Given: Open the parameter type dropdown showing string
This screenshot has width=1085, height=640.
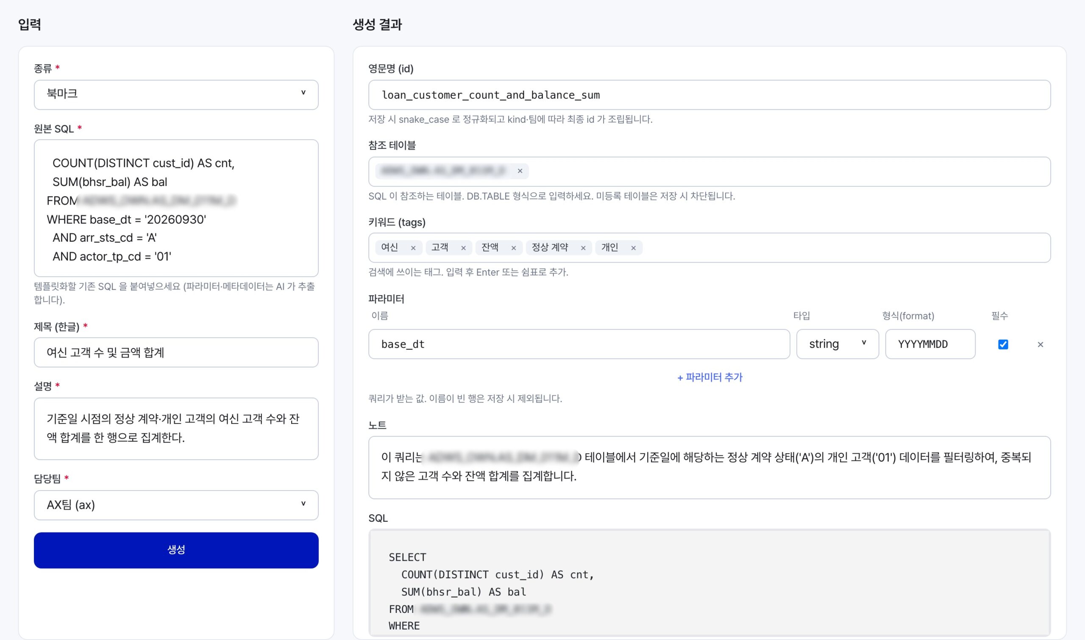Looking at the screenshot, I should tap(837, 344).
